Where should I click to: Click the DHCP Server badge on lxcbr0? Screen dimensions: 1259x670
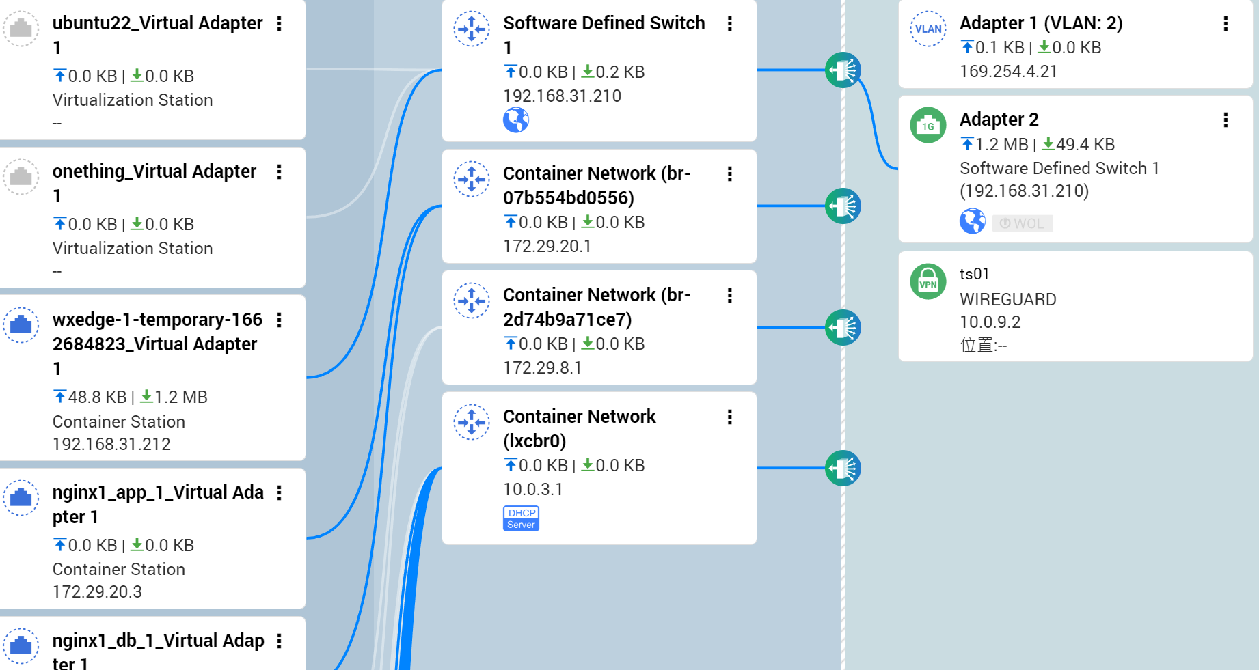coord(521,518)
